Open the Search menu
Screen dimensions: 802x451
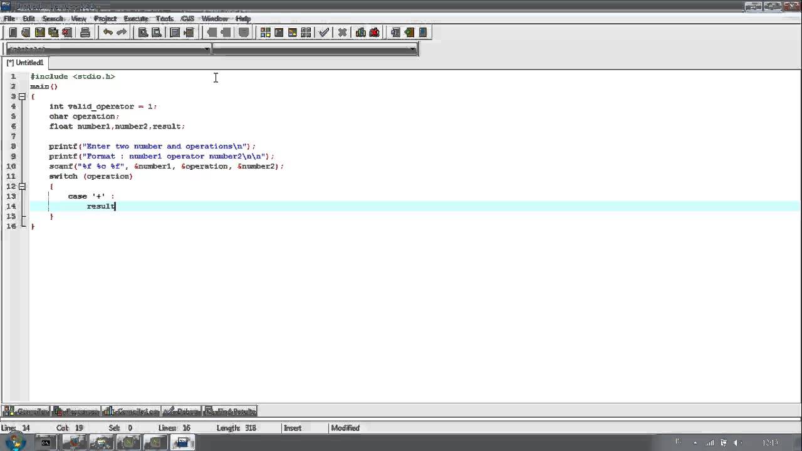[x=53, y=19]
